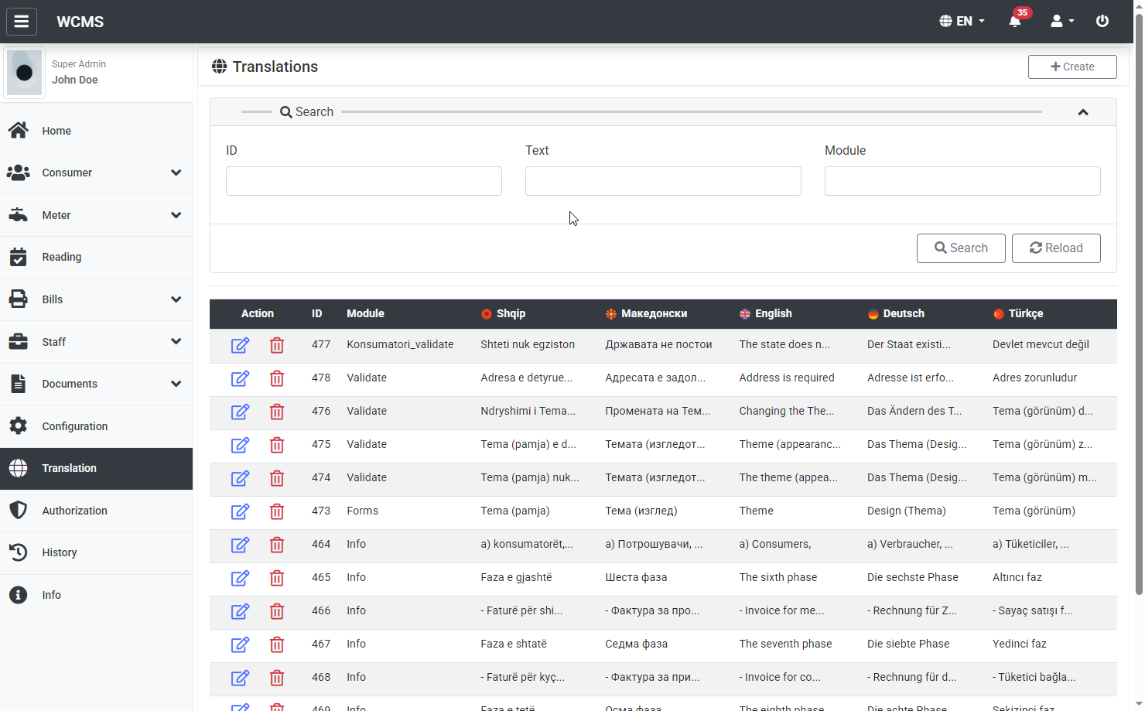Expand the Consumer sidebar menu
The image size is (1145, 711).
click(x=96, y=173)
